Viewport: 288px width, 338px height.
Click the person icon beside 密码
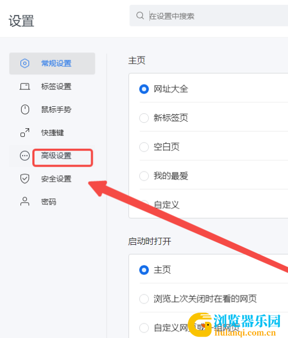(x=25, y=202)
